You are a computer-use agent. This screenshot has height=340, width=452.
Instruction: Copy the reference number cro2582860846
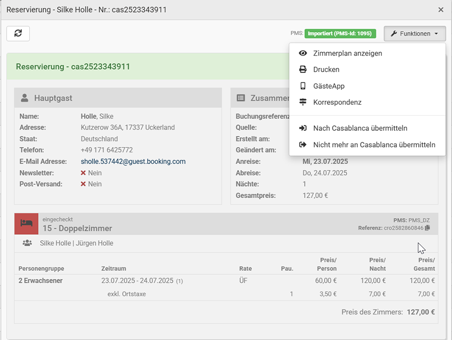pos(427,228)
